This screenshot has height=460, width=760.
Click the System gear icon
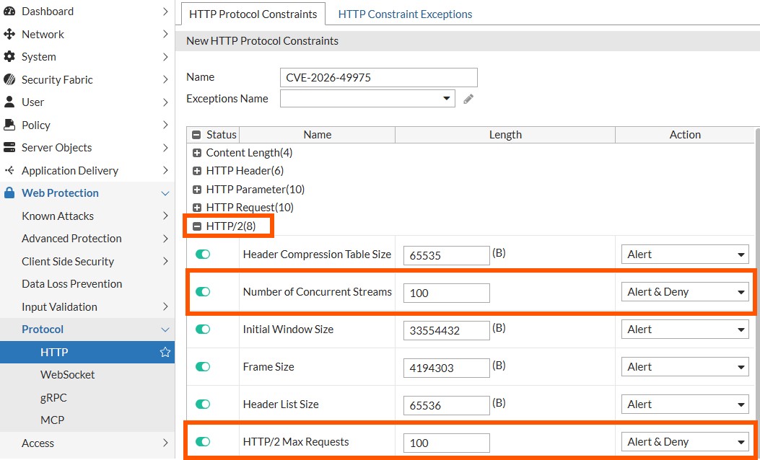point(9,57)
